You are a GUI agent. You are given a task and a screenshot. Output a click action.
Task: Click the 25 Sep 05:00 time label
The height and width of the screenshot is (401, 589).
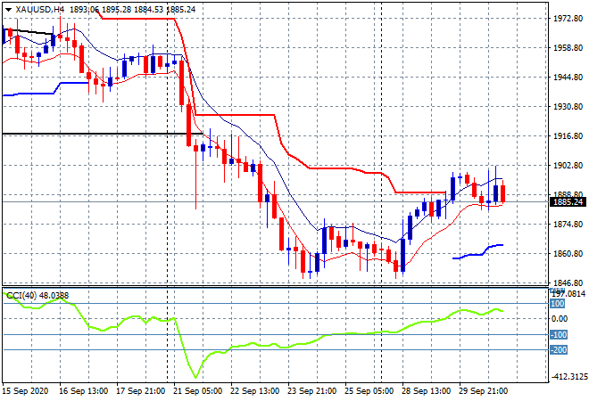[369, 391]
